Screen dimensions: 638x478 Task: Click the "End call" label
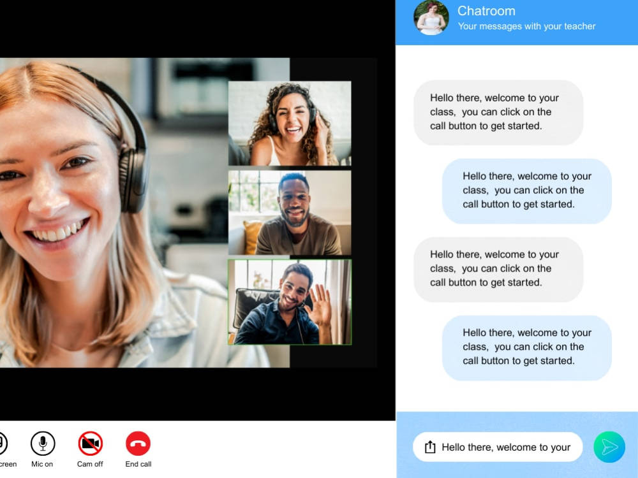click(x=138, y=464)
